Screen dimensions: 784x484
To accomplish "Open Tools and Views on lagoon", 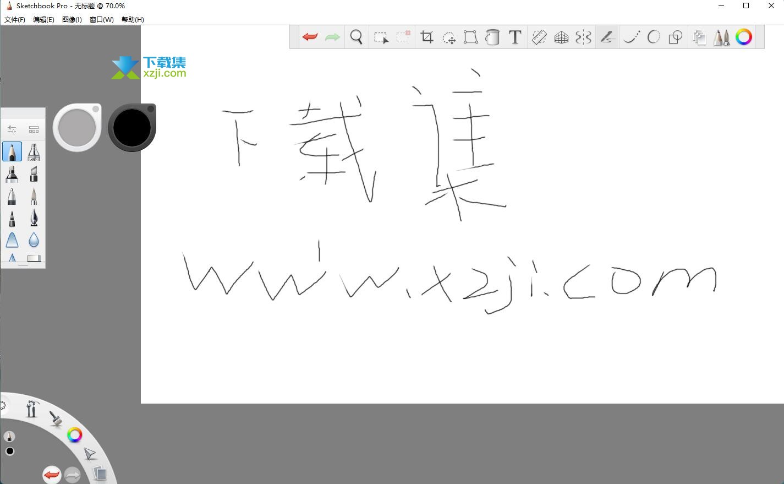I will tap(32, 409).
